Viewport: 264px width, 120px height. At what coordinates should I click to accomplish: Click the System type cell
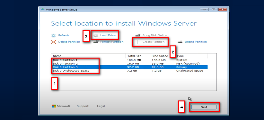point(181,60)
